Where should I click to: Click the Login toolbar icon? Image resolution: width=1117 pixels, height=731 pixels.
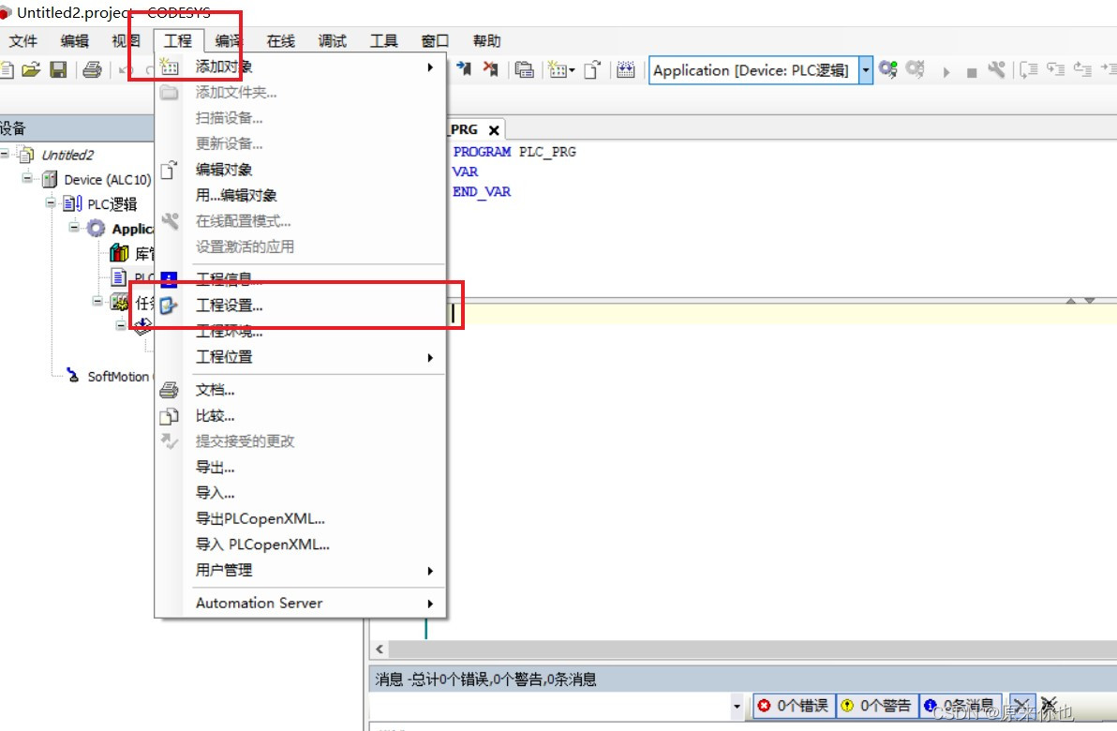[x=886, y=69]
